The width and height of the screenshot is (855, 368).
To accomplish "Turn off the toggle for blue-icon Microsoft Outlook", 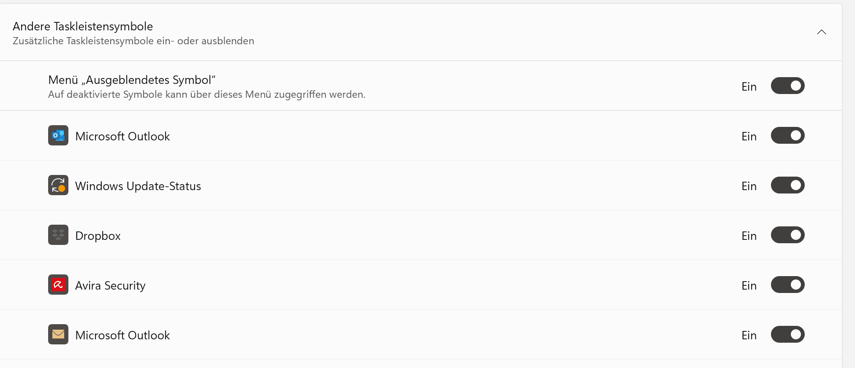I will (787, 136).
